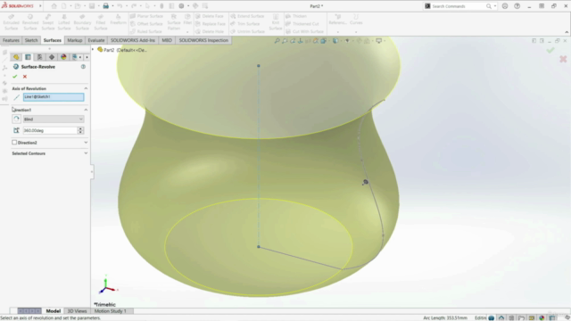Viewport: 571px width, 321px height.
Task: Click the Thicken button
Action: 296,16
